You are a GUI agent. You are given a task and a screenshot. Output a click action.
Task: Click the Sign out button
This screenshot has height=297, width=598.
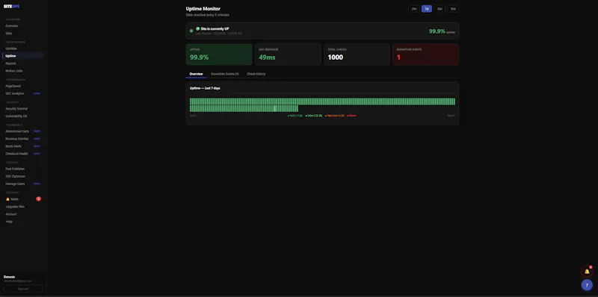click(23, 289)
